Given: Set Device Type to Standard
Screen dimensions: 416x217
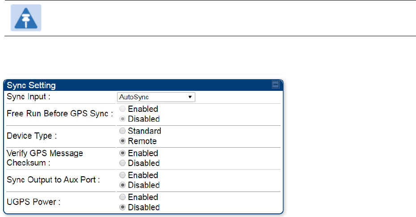Looking at the screenshot, I should click(122, 131).
